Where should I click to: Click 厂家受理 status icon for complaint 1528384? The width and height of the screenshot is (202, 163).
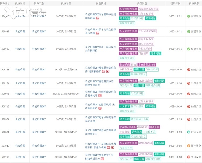click(189, 132)
